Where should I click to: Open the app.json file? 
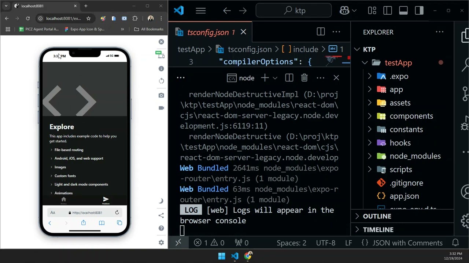click(x=404, y=196)
